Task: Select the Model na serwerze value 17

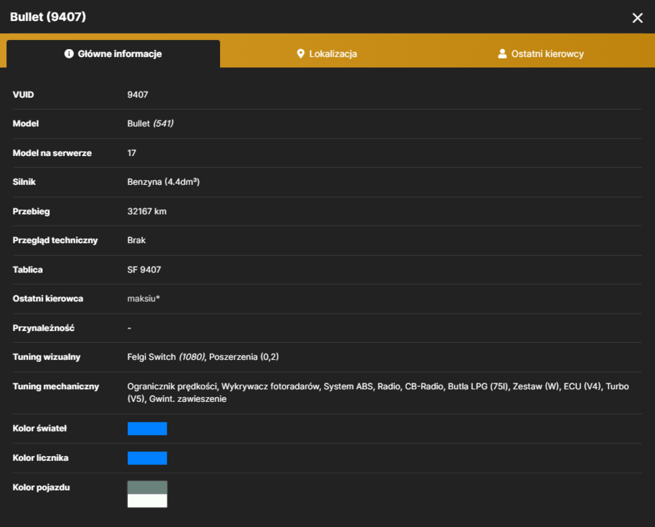Action: 131,153
